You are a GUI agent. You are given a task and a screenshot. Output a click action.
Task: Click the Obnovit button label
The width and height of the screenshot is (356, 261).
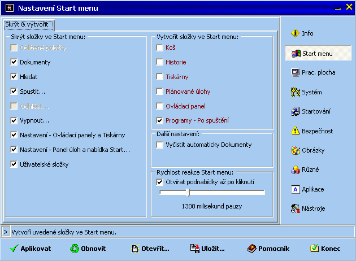pyautogui.click(x=93, y=249)
